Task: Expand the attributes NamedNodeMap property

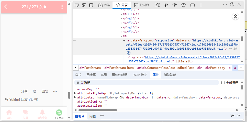Action: point(75,97)
